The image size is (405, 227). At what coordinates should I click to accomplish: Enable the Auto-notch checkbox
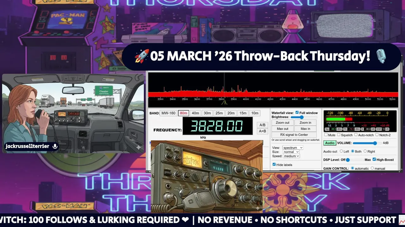pyautogui.click(x=356, y=135)
